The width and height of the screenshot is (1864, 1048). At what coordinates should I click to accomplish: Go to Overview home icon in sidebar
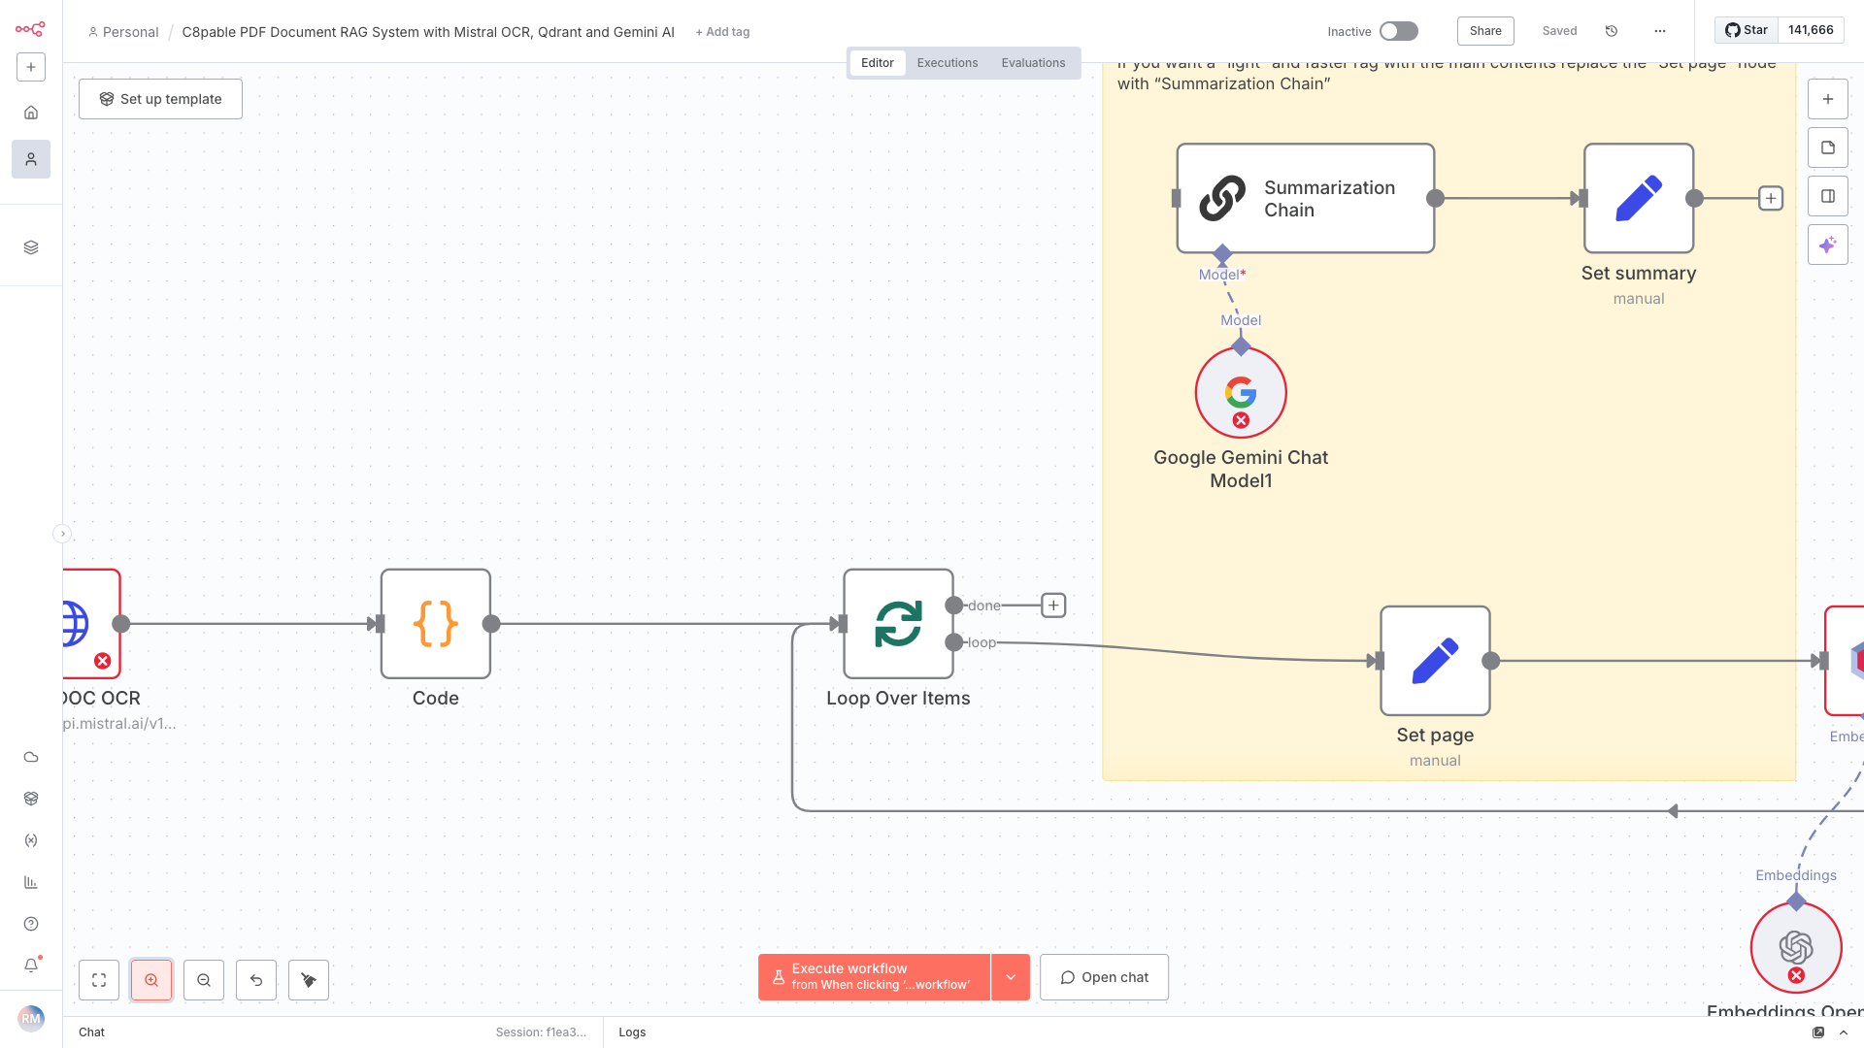31,113
